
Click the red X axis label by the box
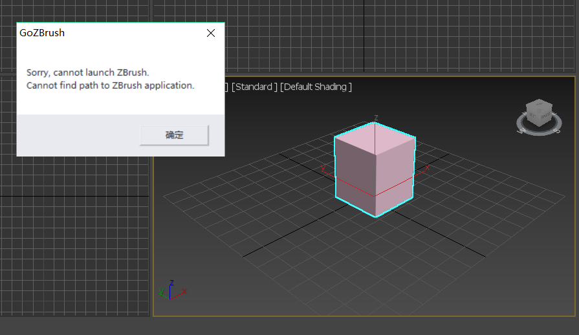pyautogui.click(x=427, y=167)
